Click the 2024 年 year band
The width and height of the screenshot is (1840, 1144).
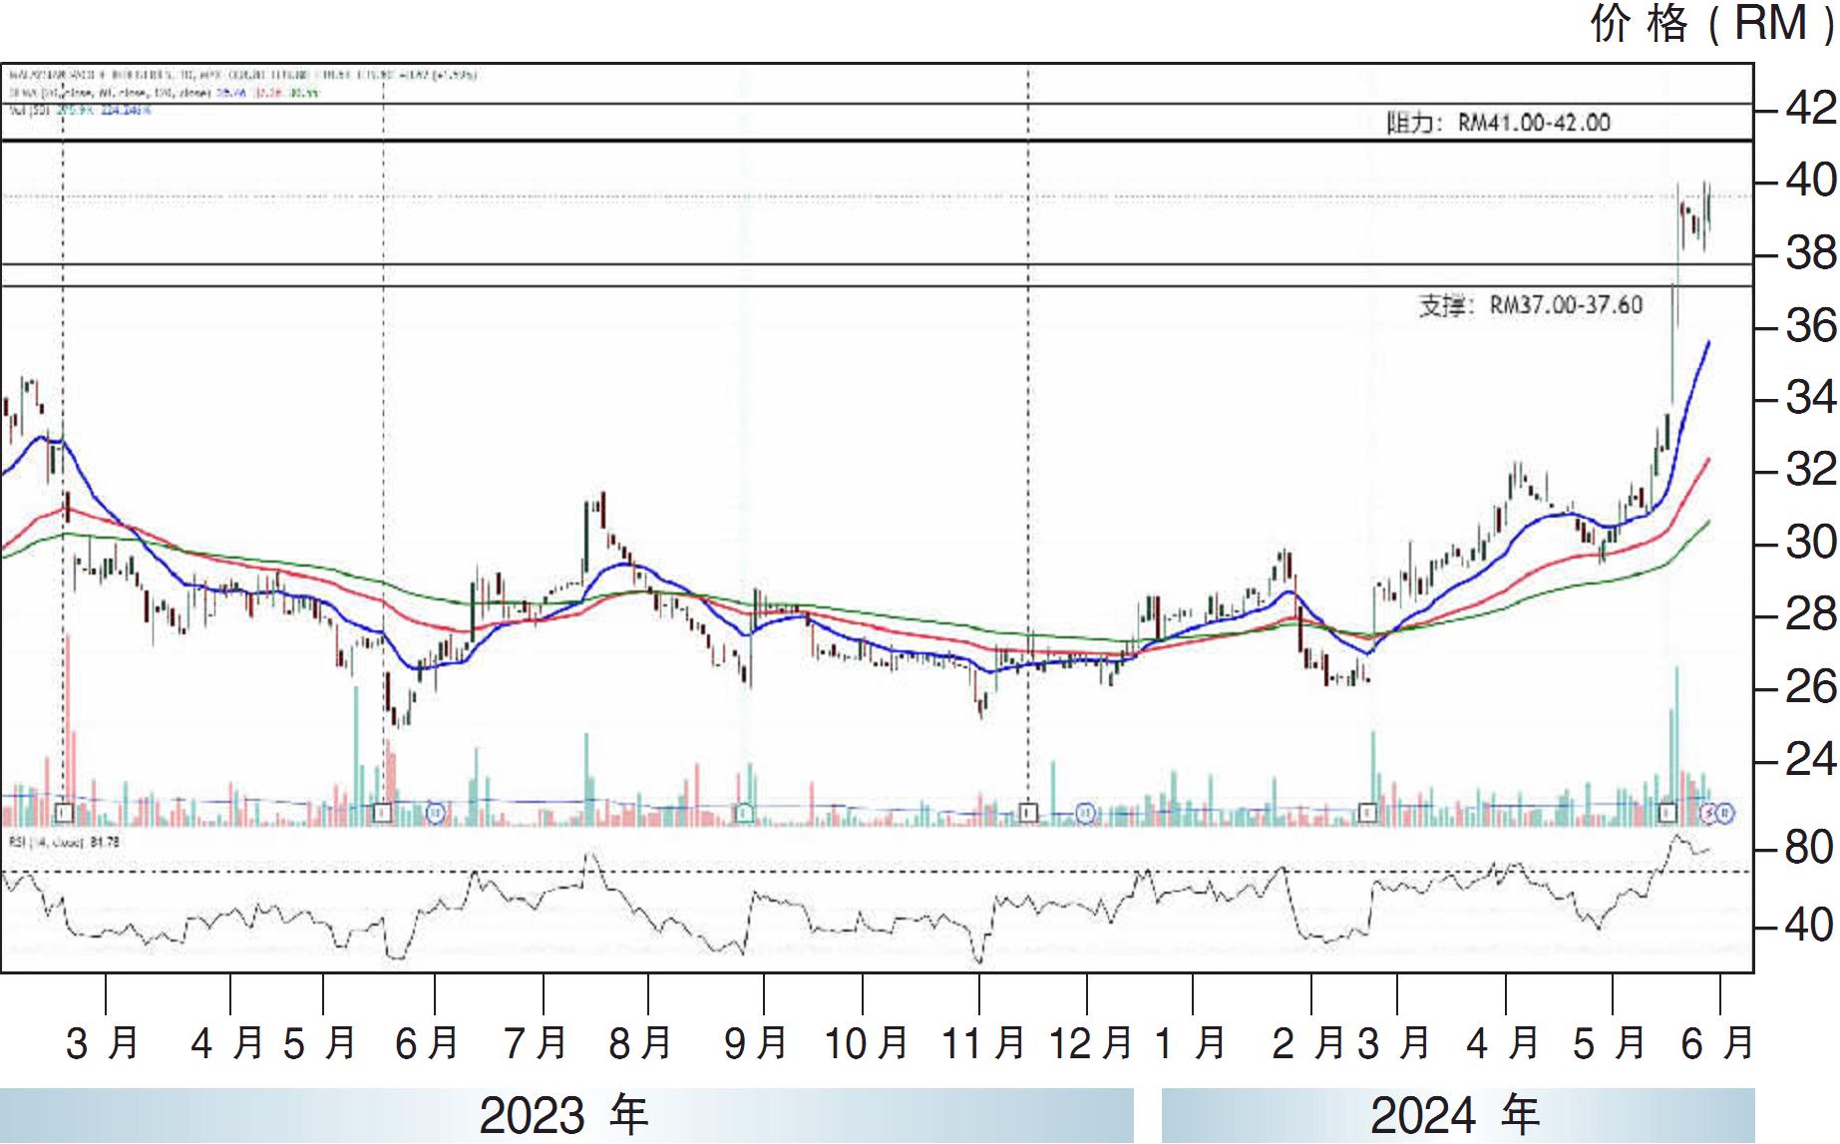[x=1458, y=1116]
